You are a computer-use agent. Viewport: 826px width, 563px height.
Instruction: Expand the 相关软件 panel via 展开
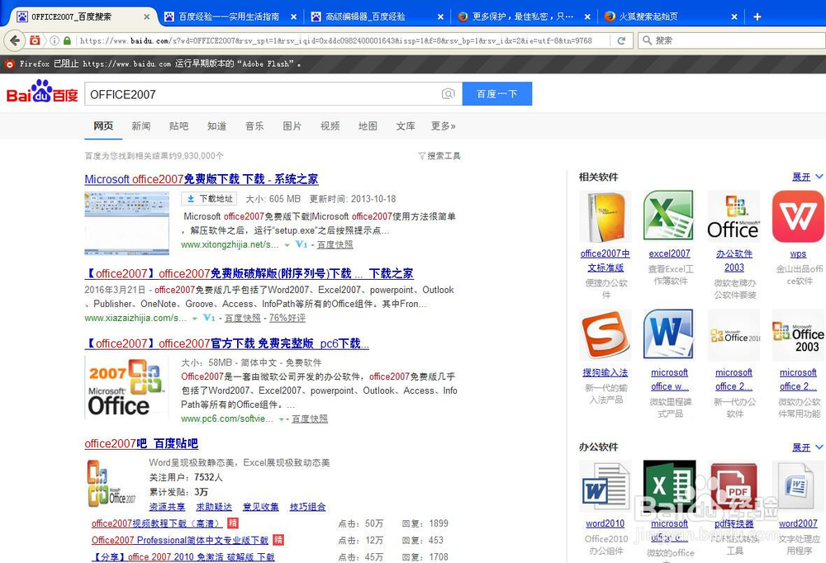point(803,177)
